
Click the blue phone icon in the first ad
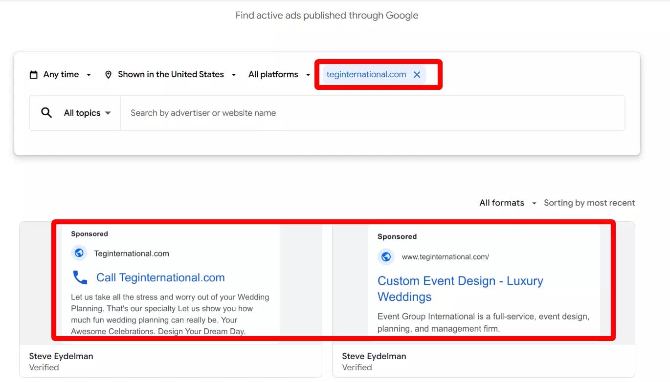80,277
